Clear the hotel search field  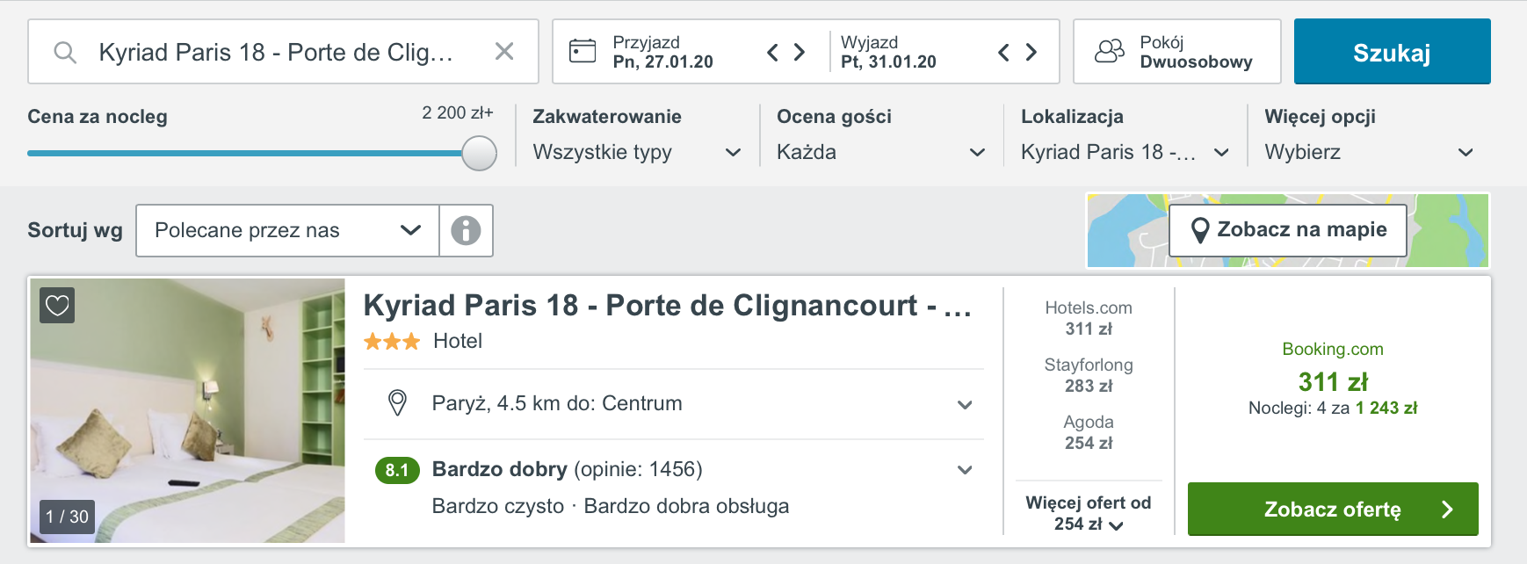coord(504,52)
